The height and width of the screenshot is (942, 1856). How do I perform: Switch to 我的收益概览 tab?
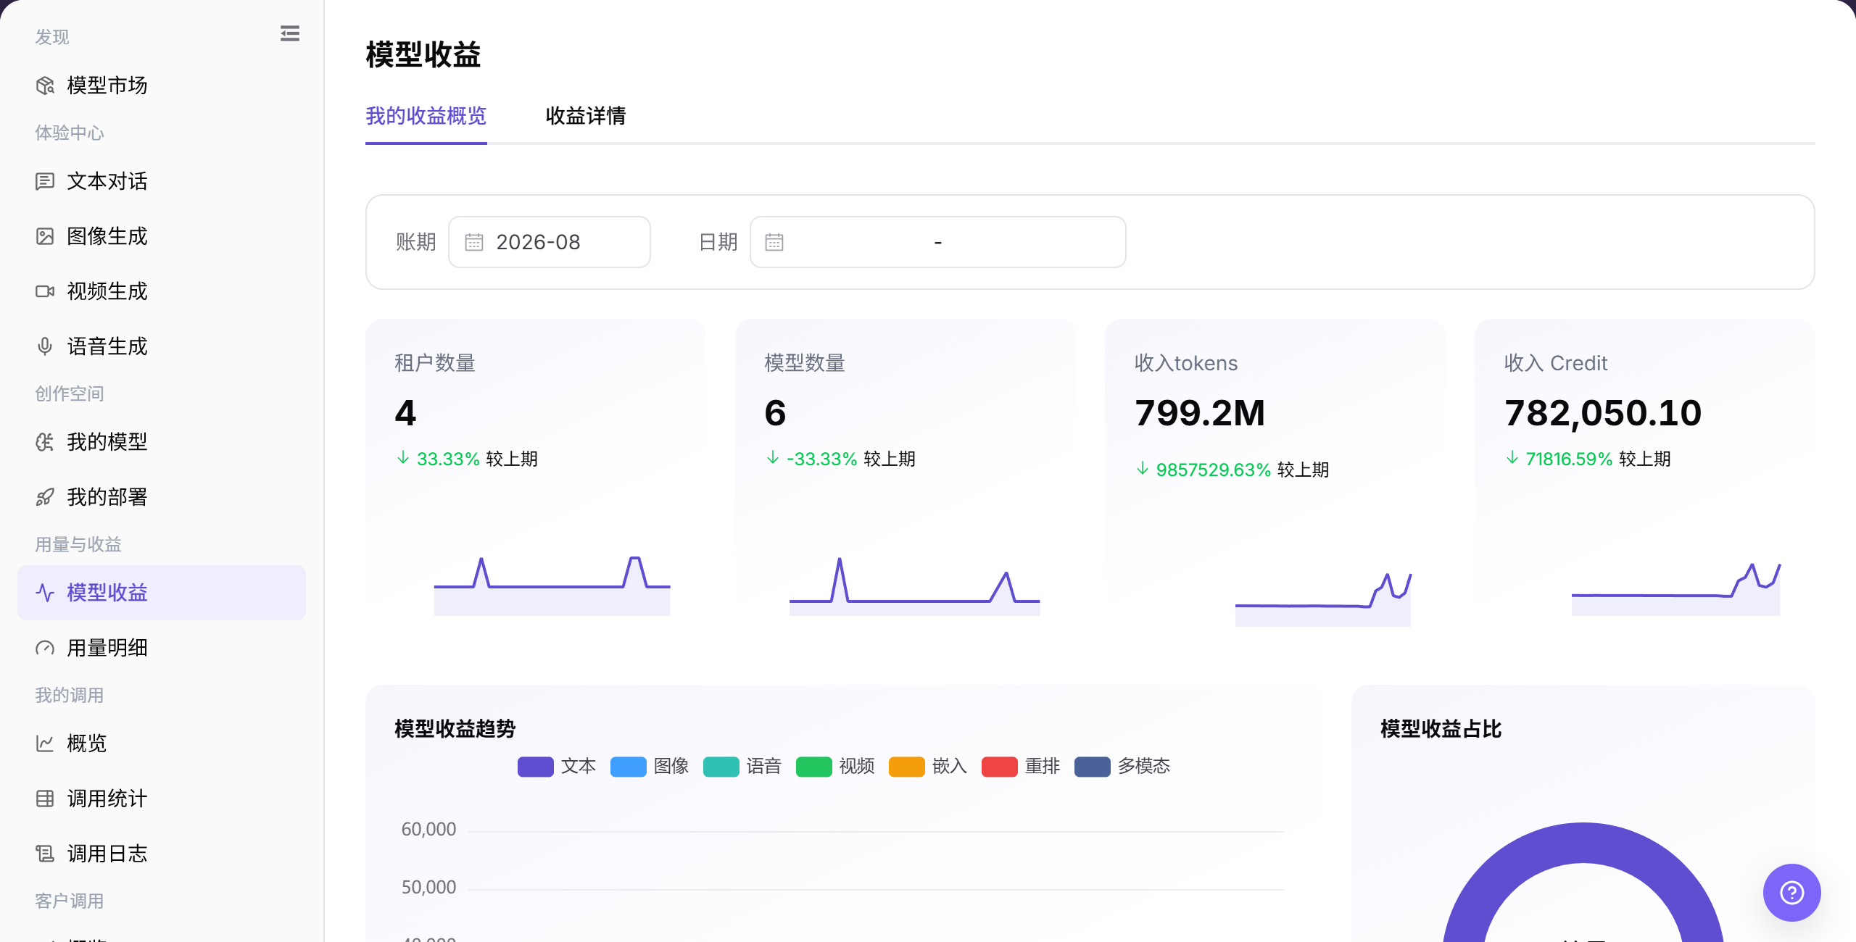click(x=426, y=116)
